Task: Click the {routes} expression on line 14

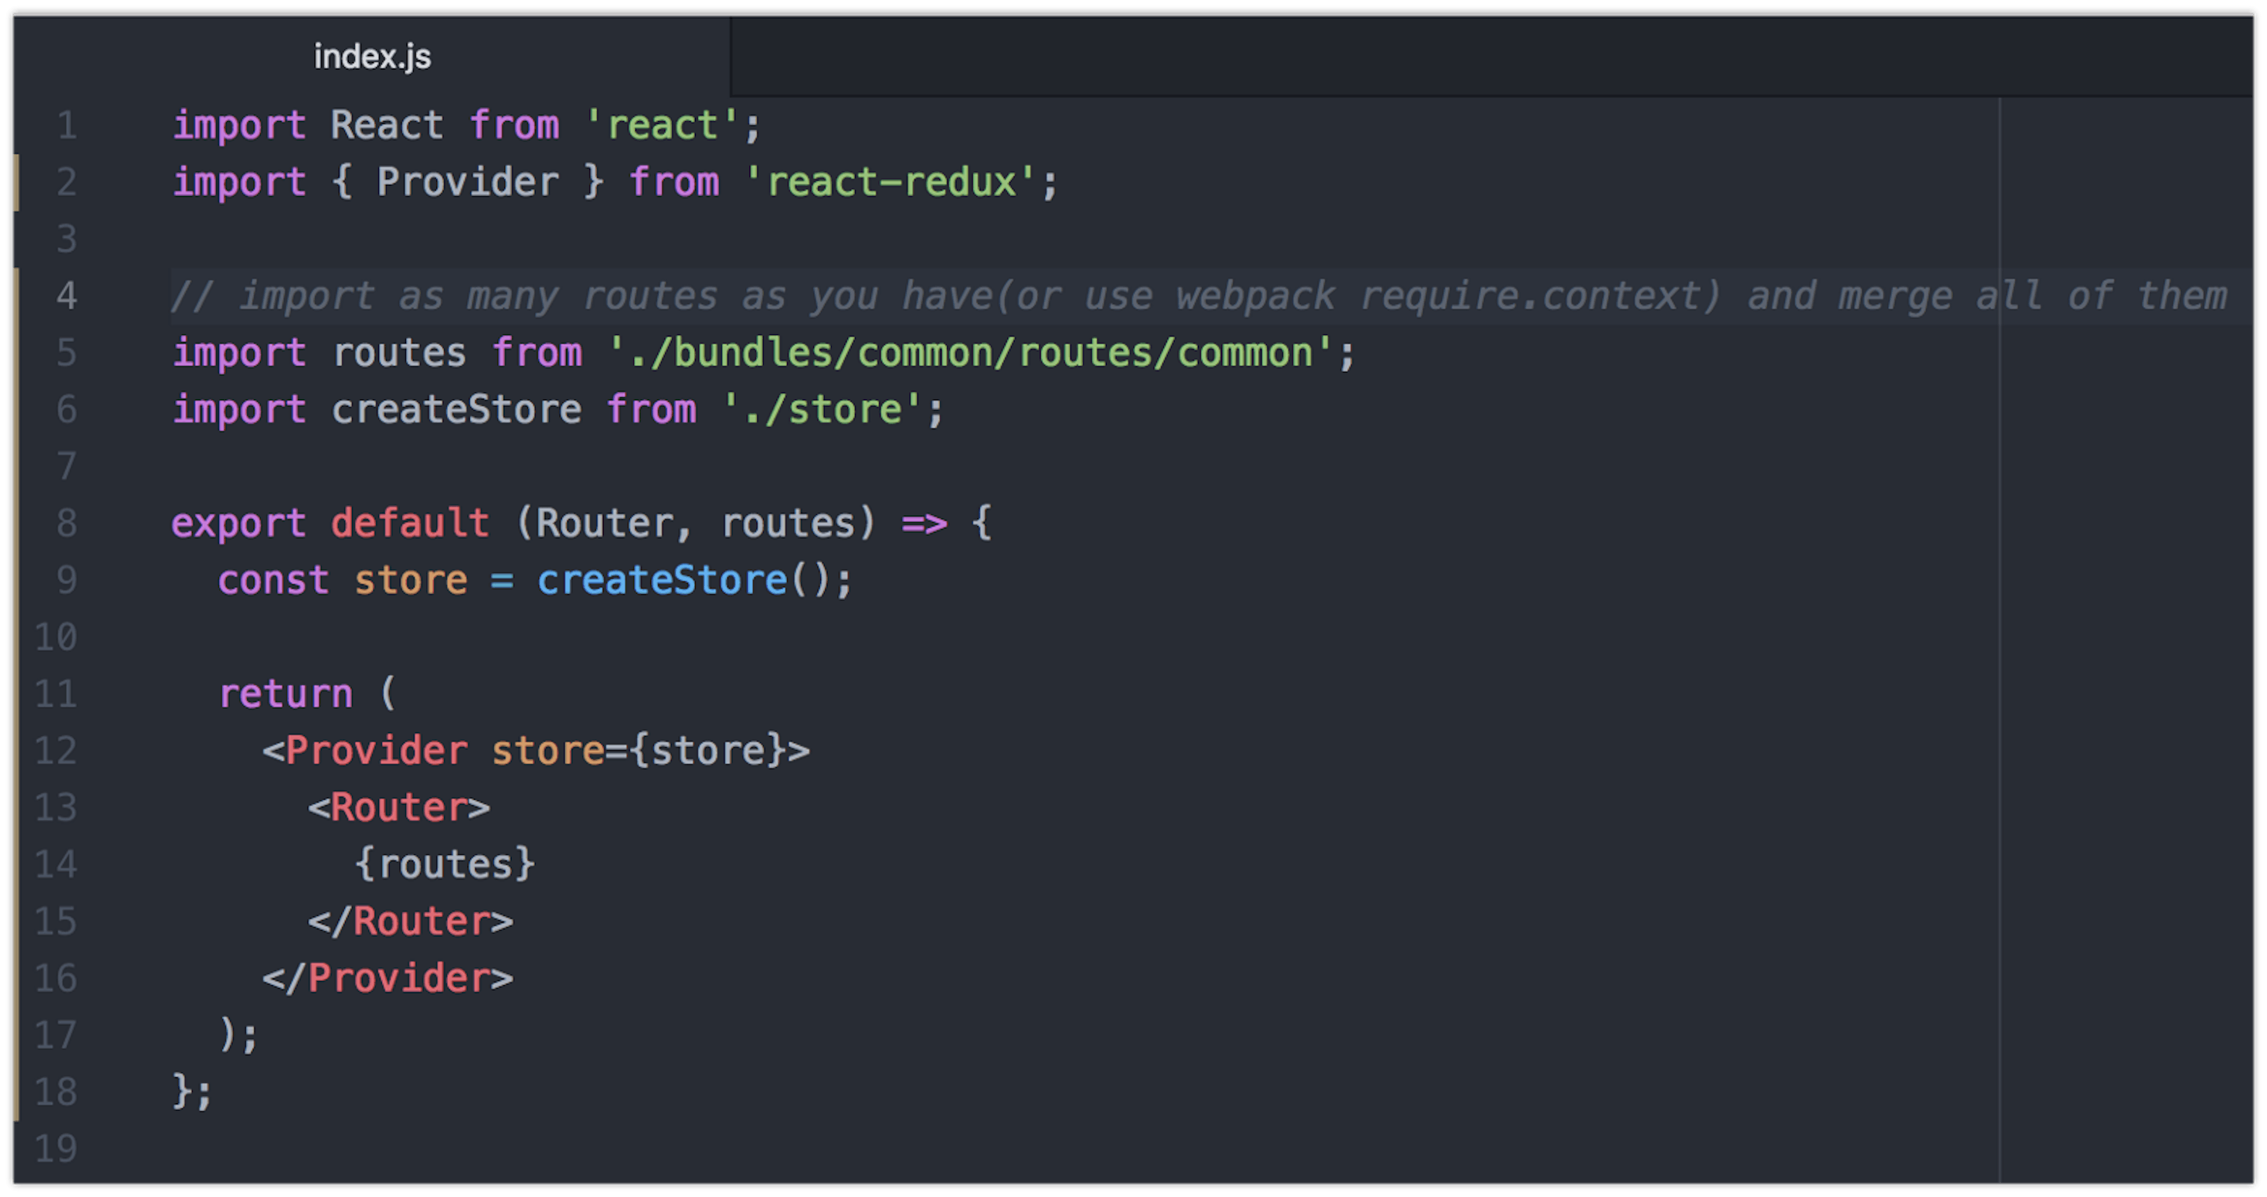Action: (x=445, y=864)
